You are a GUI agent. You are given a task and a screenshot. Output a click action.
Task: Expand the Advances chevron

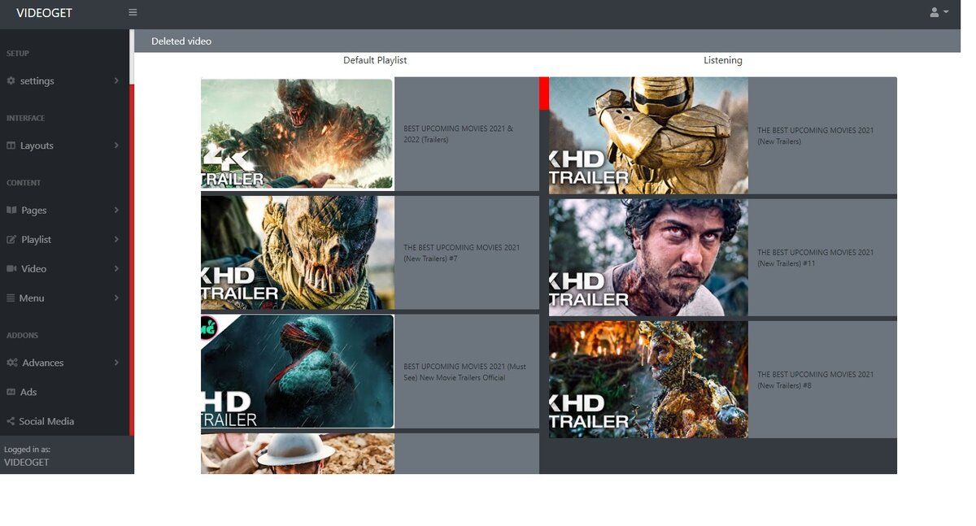(x=116, y=363)
